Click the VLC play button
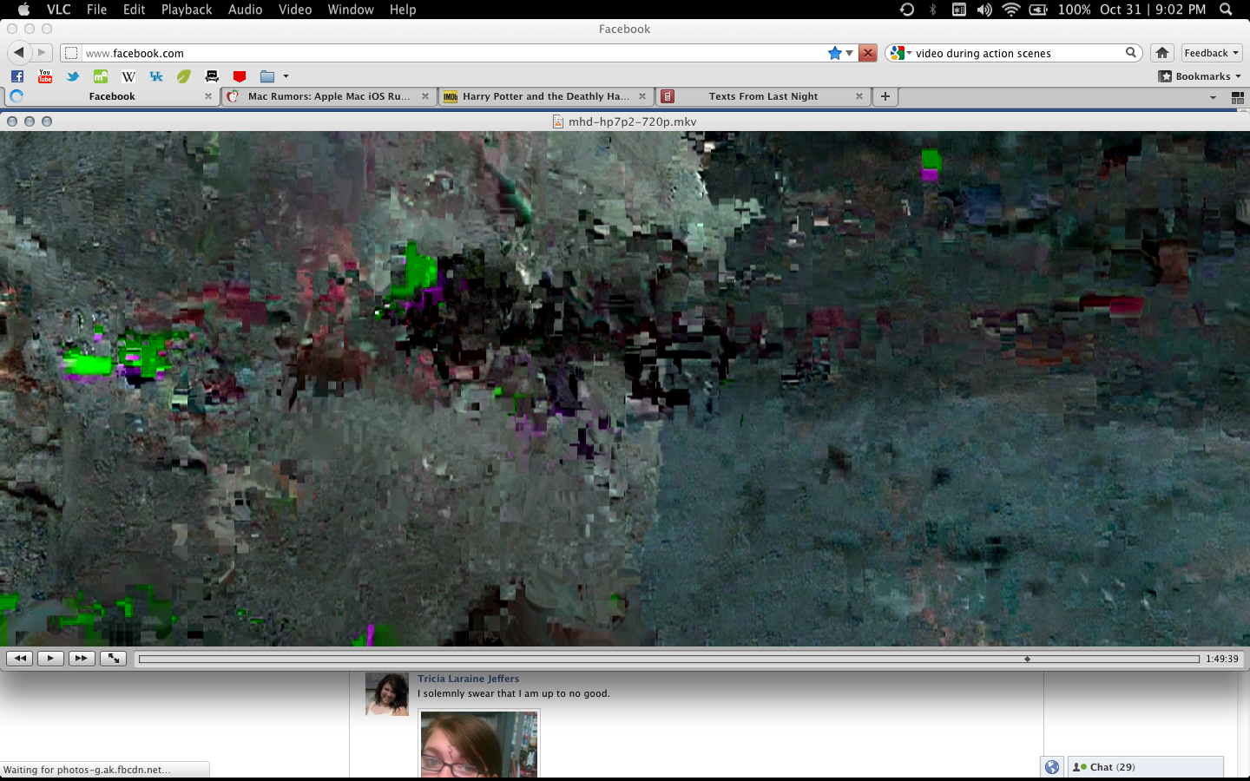This screenshot has width=1250, height=781. (x=50, y=659)
